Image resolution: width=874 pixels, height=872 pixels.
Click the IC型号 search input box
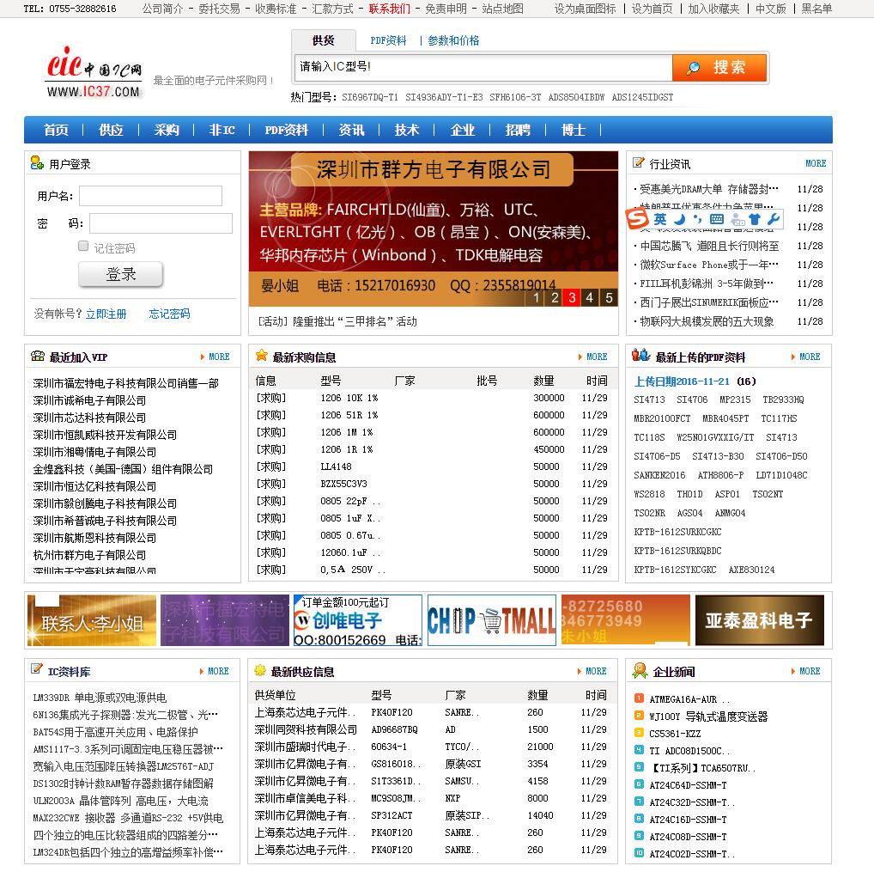tap(483, 68)
